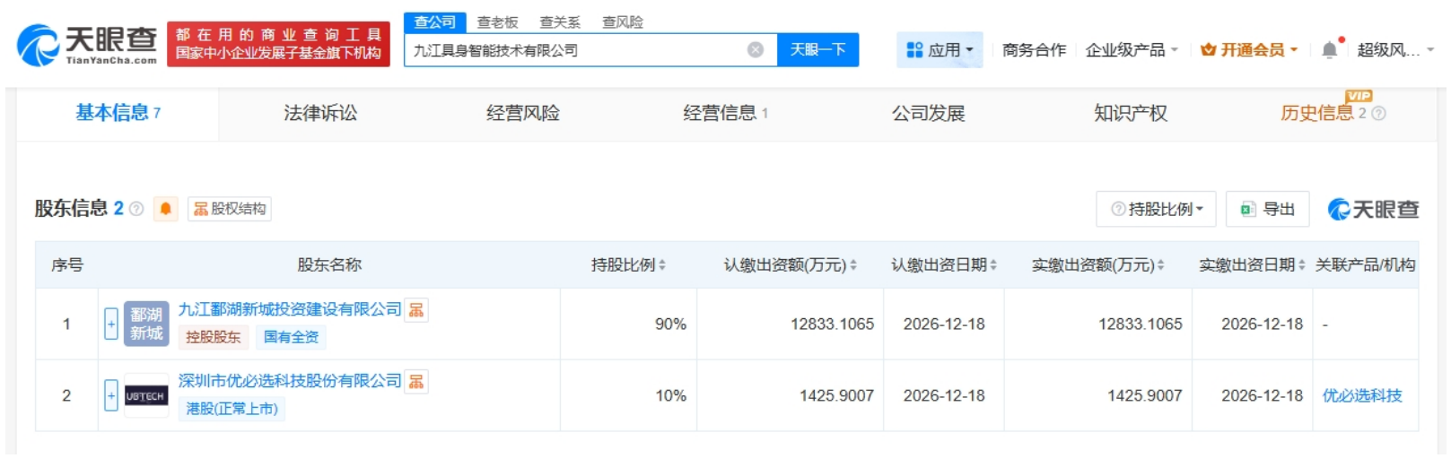The height and width of the screenshot is (467, 1451).
Task: Switch to the 查公司 search tab
Action: (x=435, y=22)
